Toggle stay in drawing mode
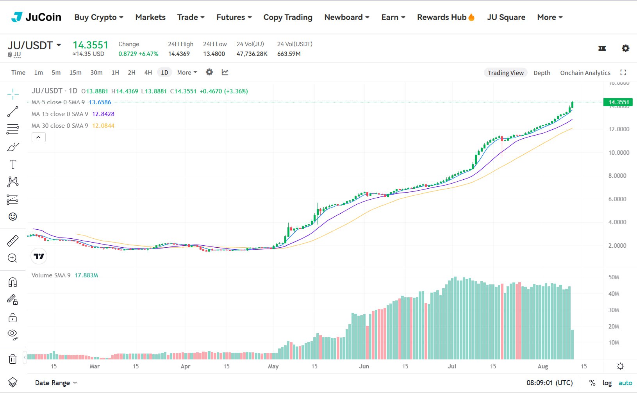The height and width of the screenshot is (393, 637). pos(13,300)
